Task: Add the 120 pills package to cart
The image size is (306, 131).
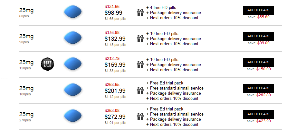Action: [x=258, y=62]
